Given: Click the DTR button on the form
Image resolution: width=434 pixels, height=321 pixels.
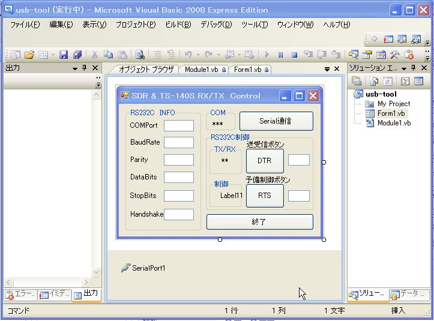Looking at the screenshot, I should pos(265,161).
